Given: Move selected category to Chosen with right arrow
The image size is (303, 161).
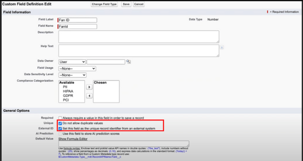Looking at the screenshot, I should point(89,87).
